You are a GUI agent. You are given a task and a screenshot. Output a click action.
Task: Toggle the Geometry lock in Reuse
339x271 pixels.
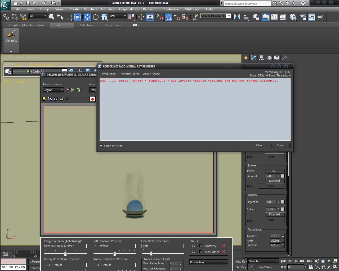click(194, 246)
